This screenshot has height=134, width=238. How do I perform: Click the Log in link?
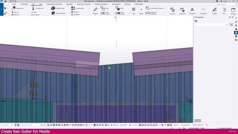(224, 1)
